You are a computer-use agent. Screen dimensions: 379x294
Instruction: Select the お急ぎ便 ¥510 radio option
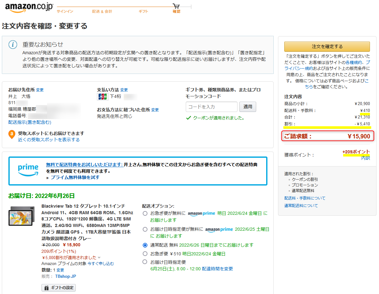[x=145, y=254]
